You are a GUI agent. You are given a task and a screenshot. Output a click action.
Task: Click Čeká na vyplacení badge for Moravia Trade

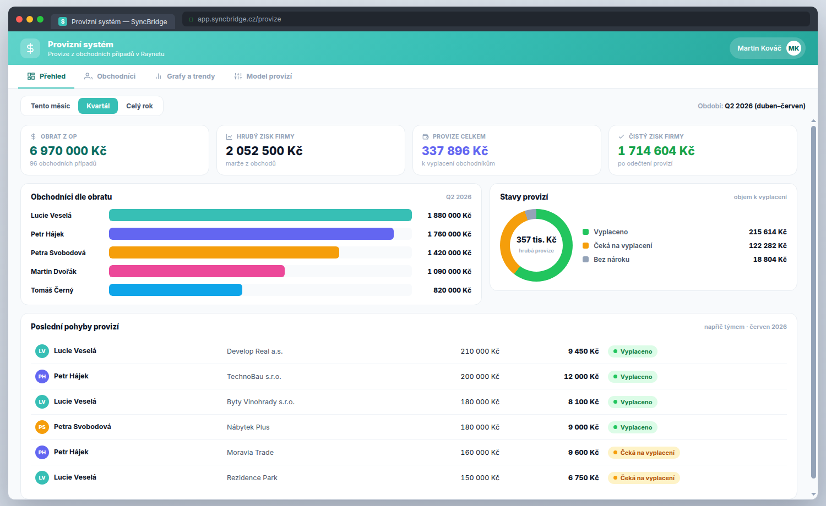coord(644,453)
